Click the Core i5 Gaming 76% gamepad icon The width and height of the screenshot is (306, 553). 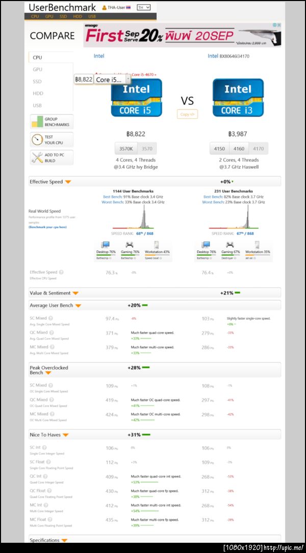point(130,245)
